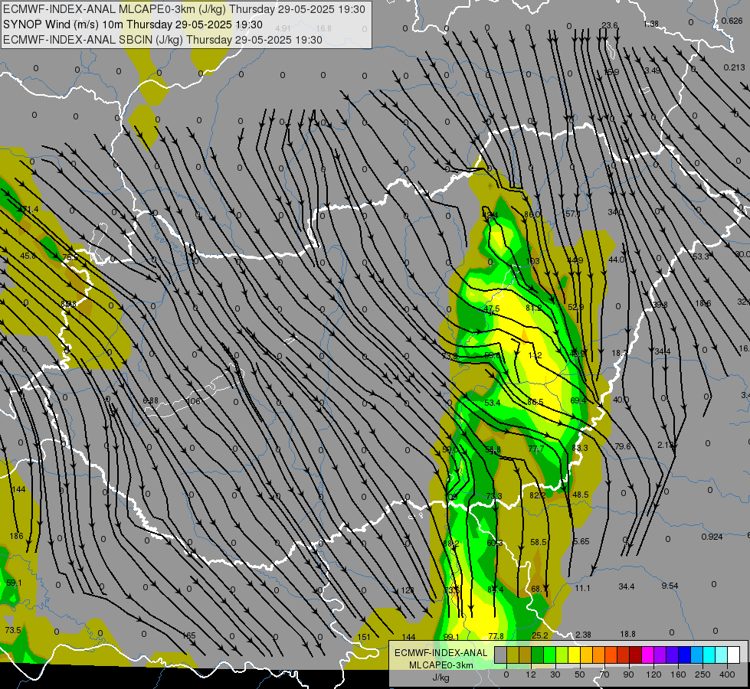Click the dark green legend swatch
Image resolution: width=750 pixels, height=689 pixels.
538,655
